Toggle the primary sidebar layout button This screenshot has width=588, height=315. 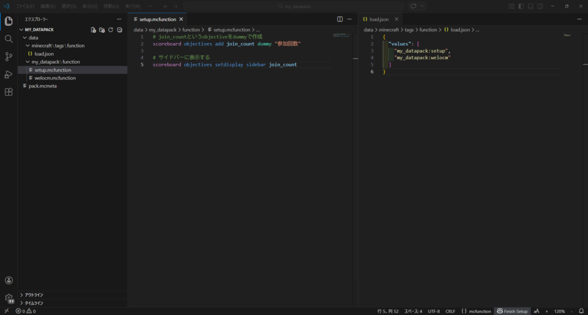[521, 6]
